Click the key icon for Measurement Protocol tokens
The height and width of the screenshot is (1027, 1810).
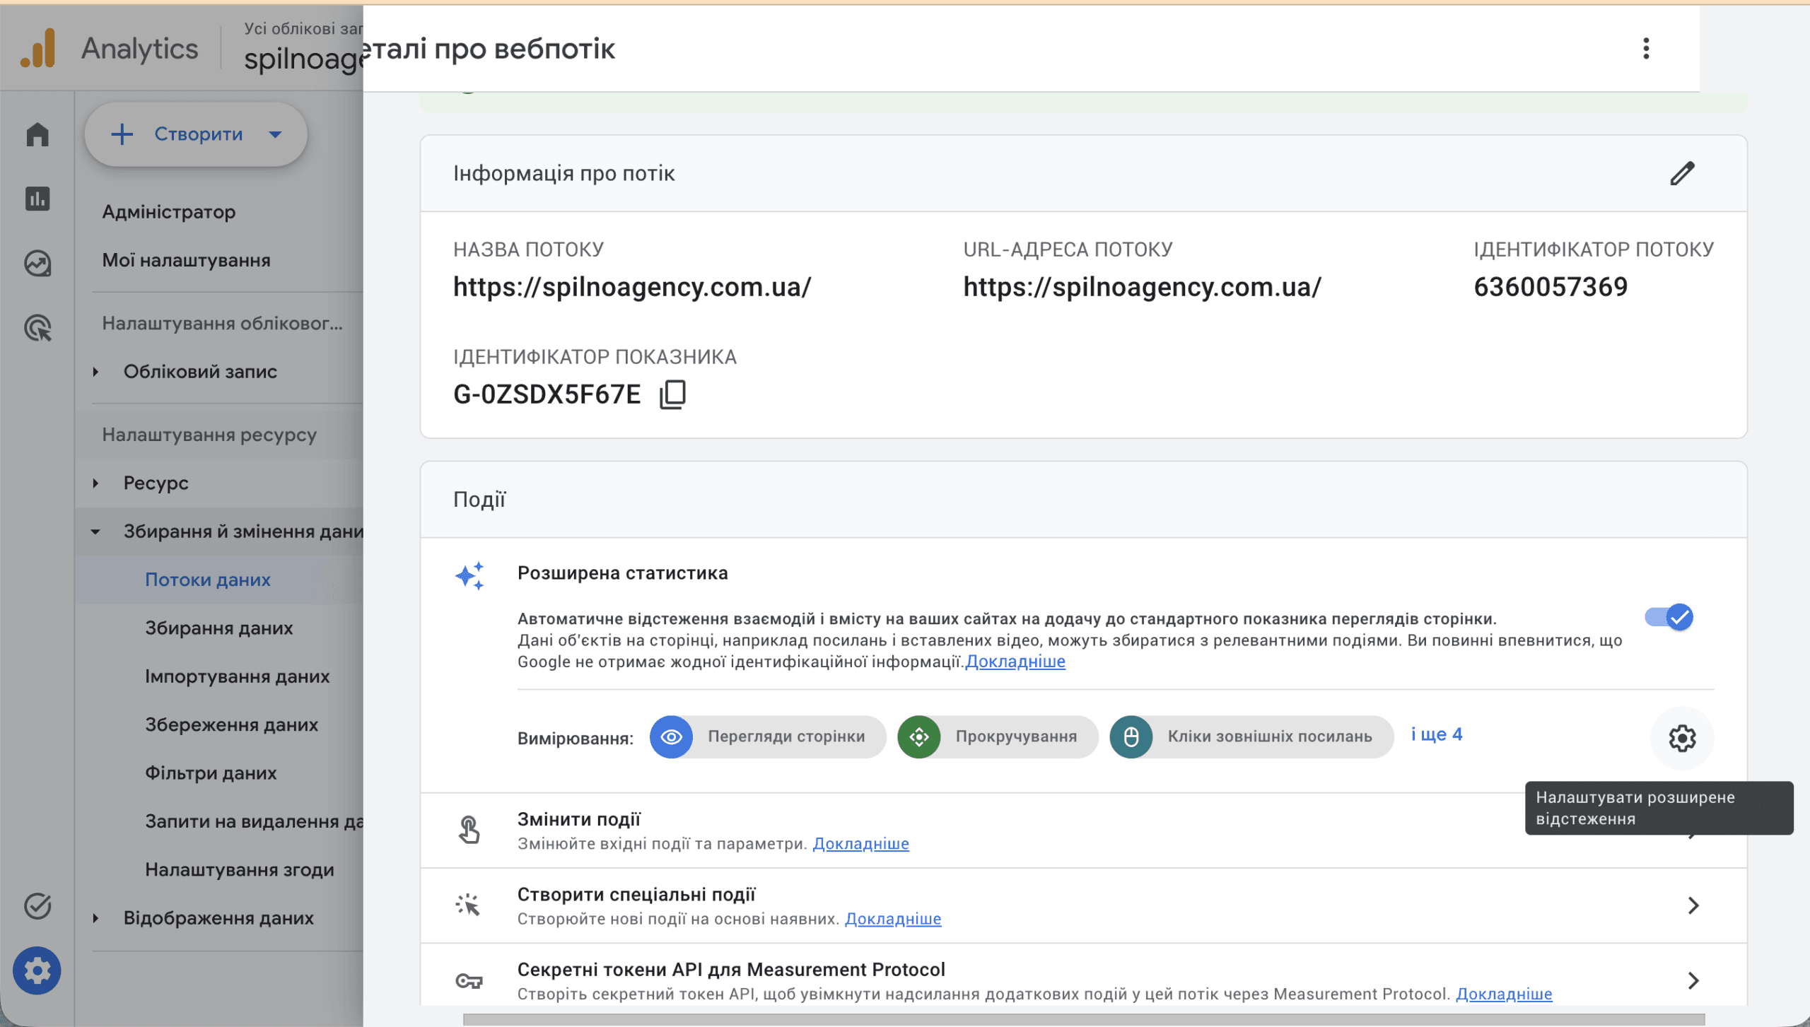469,980
